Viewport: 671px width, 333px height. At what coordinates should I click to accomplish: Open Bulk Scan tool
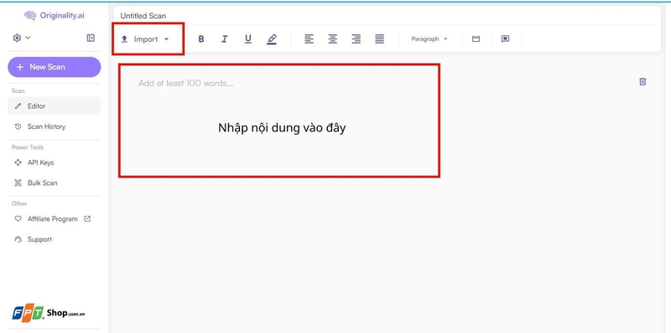tap(55, 182)
